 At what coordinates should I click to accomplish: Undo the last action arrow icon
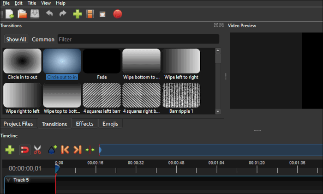[x=49, y=13]
